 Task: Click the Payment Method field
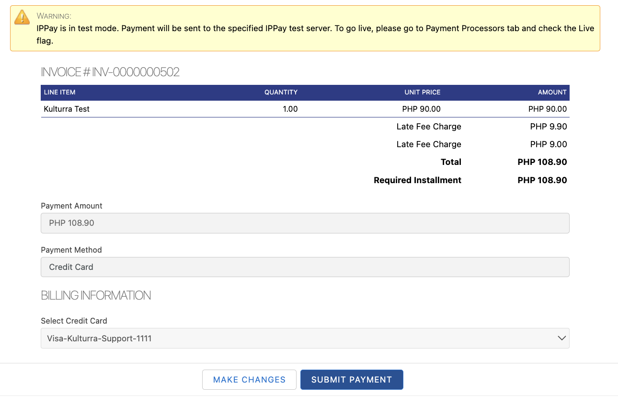pyautogui.click(x=305, y=267)
